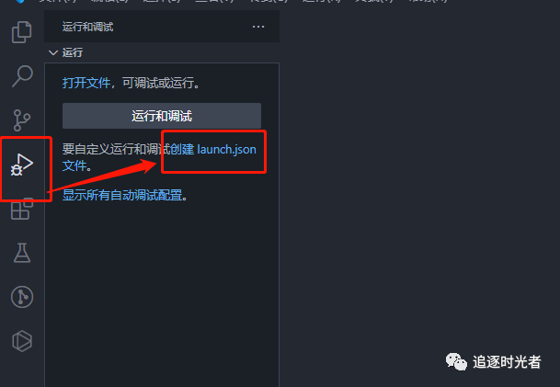Open the Search view magnifier icon
Image resolution: width=560 pixels, height=387 pixels.
click(22, 76)
